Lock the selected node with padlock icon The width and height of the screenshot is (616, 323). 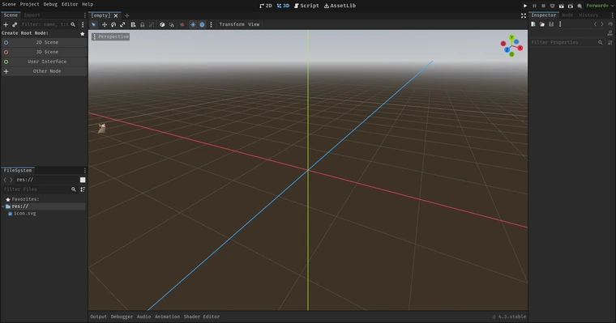[142, 24]
